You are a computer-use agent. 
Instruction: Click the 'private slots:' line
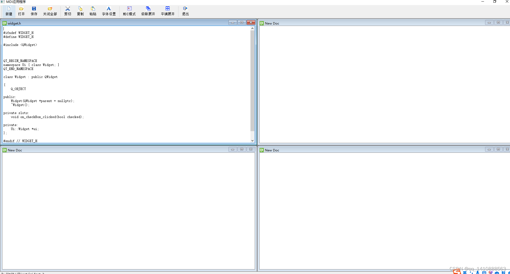pyautogui.click(x=16, y=113)
